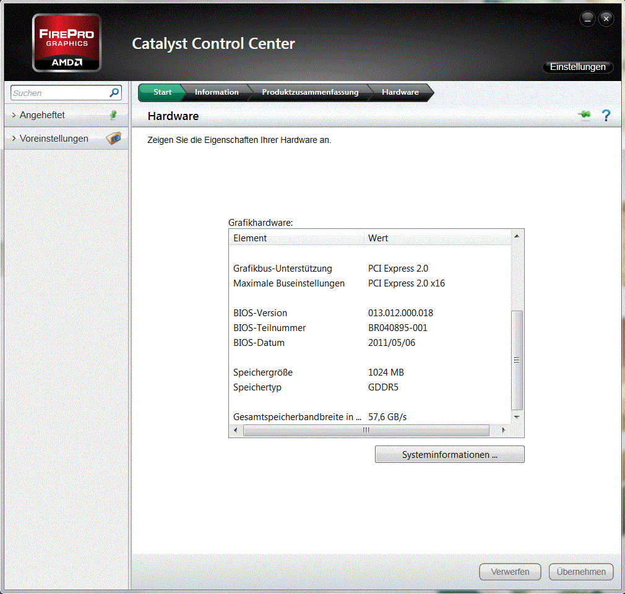
Task: Select the Gesamtspeicherbandbreite row
Action: click(x=370, y=417)
